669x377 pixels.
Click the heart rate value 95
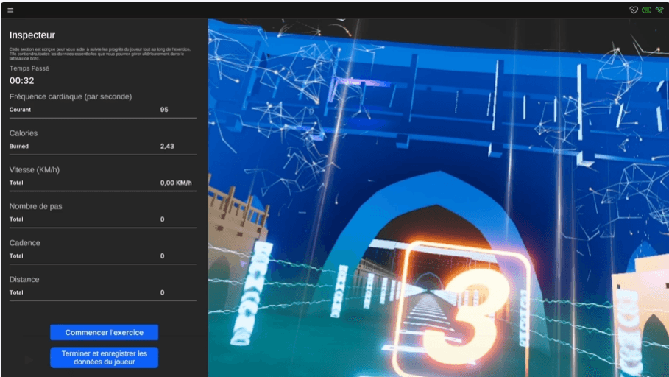pyautogui.click(x=164, y=110)
